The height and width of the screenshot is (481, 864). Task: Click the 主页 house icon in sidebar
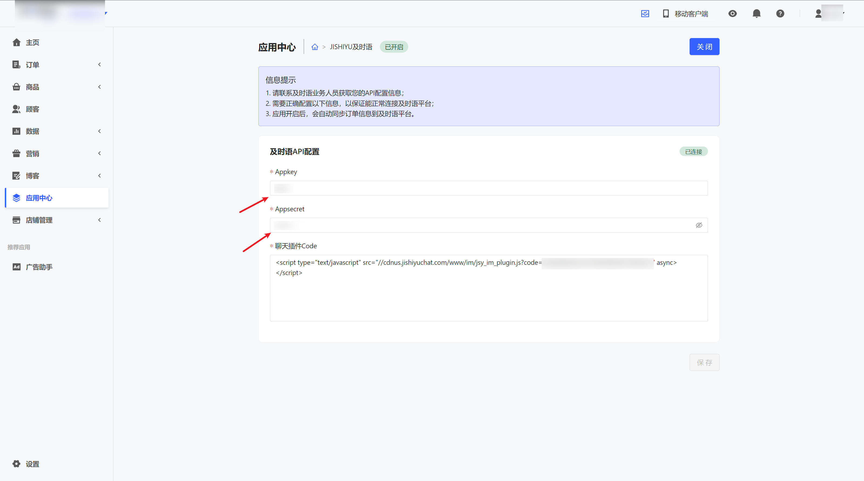16,42
